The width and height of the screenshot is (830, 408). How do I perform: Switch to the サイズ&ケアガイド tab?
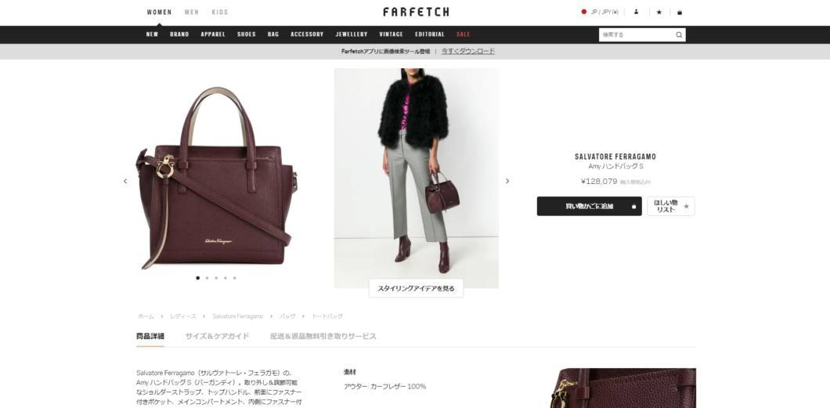tap(217, 336)
